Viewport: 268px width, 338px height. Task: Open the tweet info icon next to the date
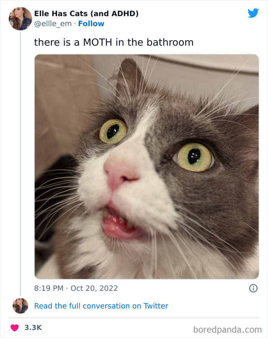tap(254, 288)
